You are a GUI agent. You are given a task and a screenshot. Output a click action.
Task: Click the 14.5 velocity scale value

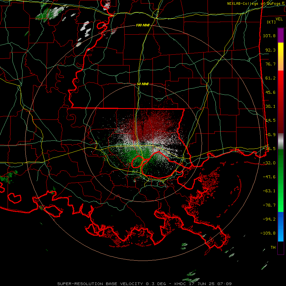270,120
